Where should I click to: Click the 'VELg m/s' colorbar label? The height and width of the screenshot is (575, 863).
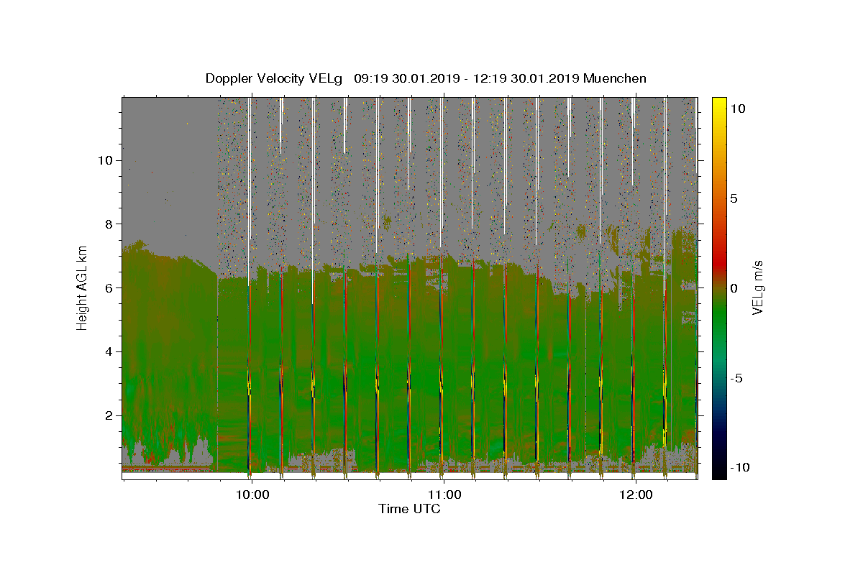pyautogui.click(x=758, y=287)
